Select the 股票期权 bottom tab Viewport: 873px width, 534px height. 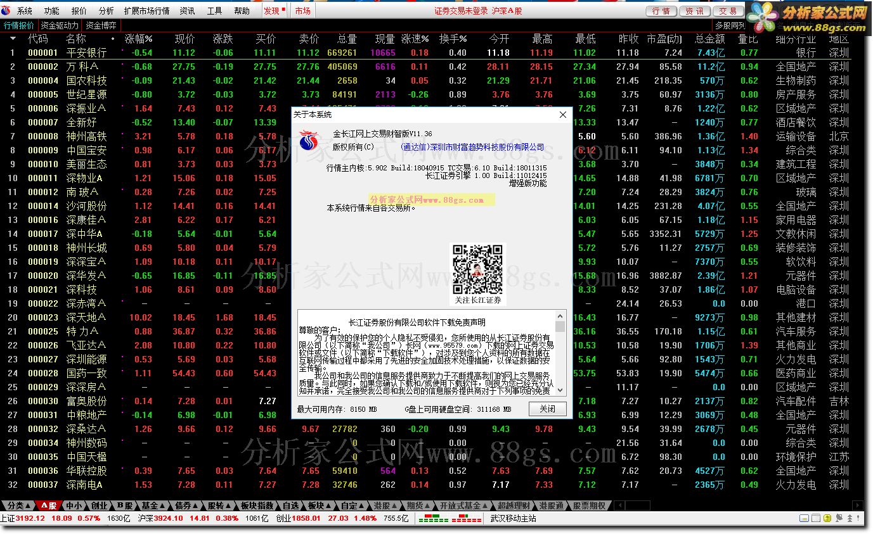pyautogui.click(x=589, y=505)
